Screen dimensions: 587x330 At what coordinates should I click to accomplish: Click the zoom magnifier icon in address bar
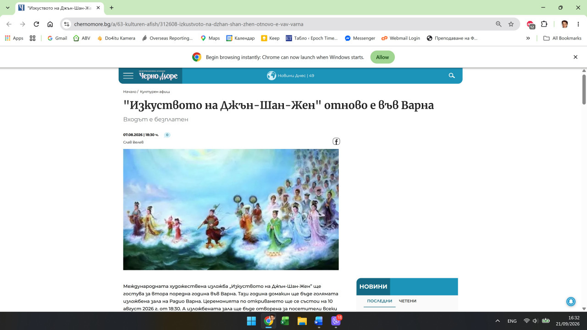(x=498, y=24)
